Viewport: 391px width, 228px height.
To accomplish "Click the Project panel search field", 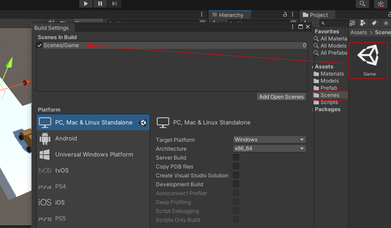I will pos(334,23).
